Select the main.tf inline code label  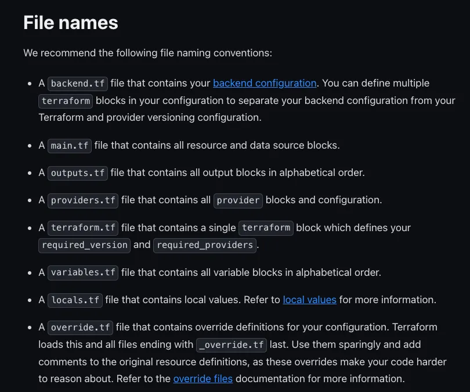coord(70,145)
